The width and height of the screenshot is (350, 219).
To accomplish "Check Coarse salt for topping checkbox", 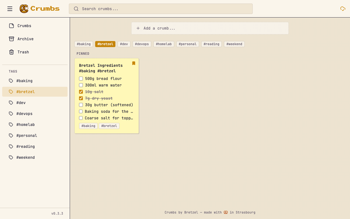I will pyautogui.click(x=81, y=118).
